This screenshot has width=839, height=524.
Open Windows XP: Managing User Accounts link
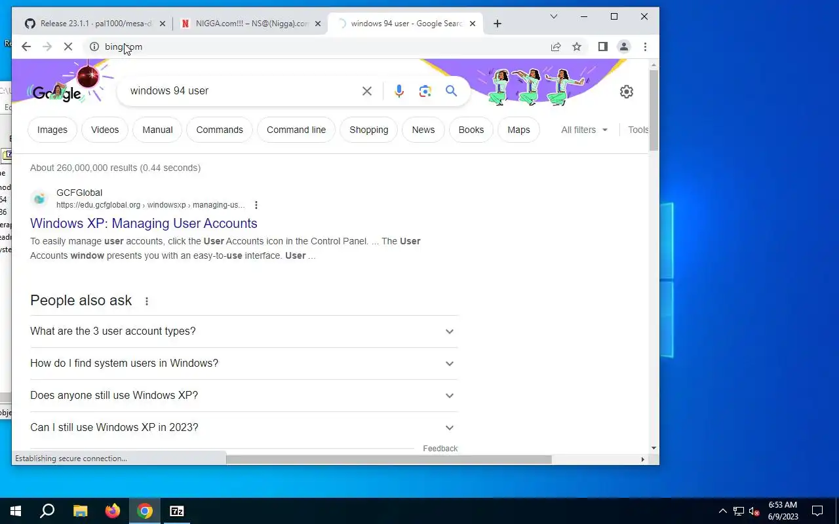(144, 223)
